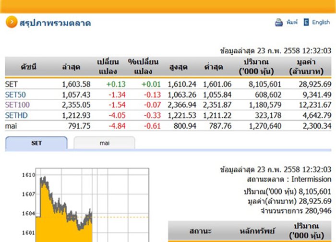Click the หลักทรัพย์ column header
This screenshot has height=242, width=336.
click(x=257, y=231)
